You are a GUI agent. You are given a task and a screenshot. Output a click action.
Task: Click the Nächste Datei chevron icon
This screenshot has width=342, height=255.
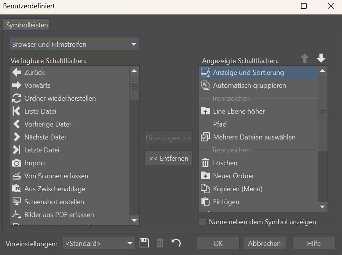point(17,137)
